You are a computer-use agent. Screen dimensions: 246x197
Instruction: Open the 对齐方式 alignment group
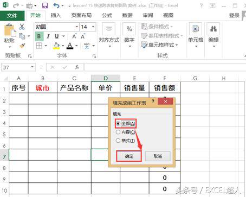(109, 35)
